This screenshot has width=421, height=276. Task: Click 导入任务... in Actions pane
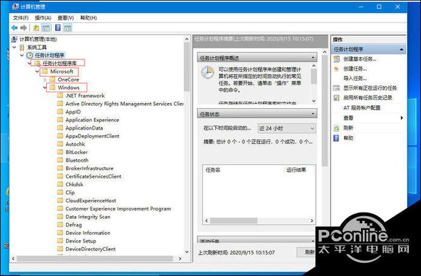click(x=355, y=78)
